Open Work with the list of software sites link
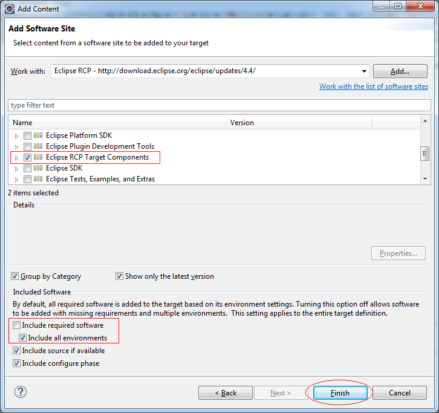Screen dimensions: 439x413 click(374, 86)
